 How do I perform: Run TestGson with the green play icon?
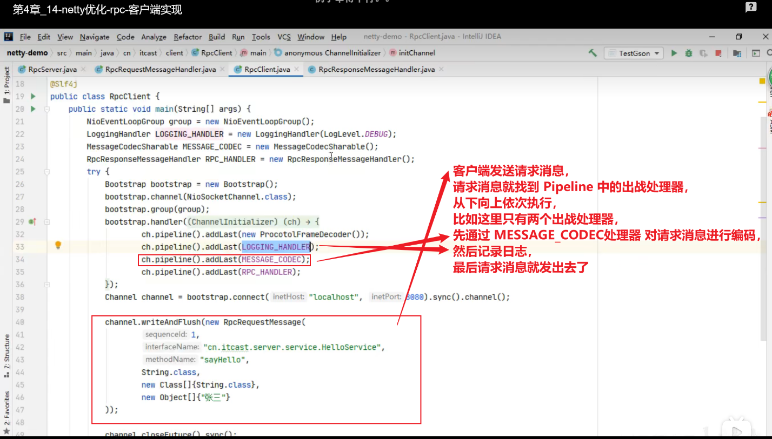(674, 53)
